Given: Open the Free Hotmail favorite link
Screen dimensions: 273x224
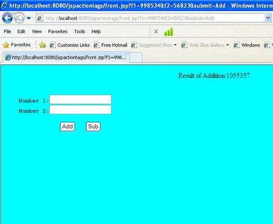Looking at the screenshot, I should click(x=114, y=45).
